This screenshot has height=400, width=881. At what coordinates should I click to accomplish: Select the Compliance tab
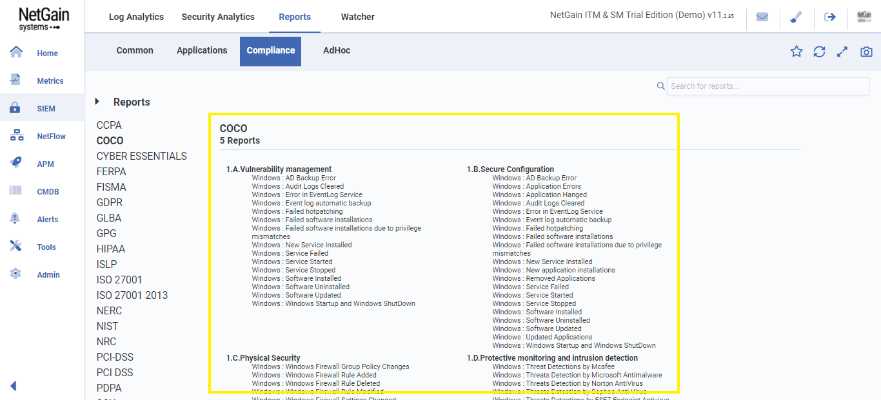tap(271, 52)
